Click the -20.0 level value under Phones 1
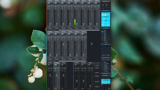This screenshot has width=160, height=90. click(x=76, y=89)
